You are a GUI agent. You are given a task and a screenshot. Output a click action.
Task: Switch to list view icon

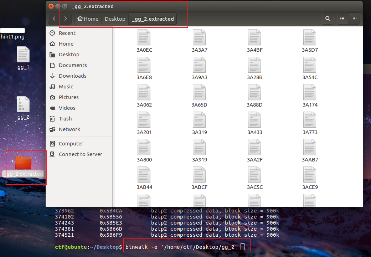342,19
